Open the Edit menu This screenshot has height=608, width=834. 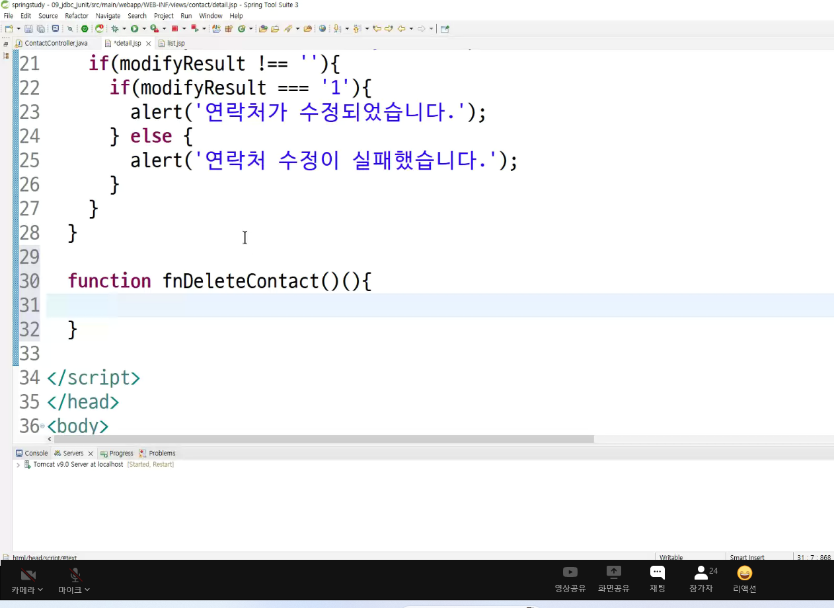pos(26,16)
